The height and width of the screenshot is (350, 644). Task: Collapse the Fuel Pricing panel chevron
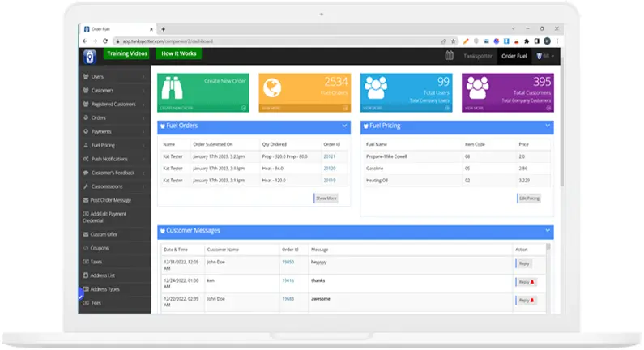pos(548,126)
